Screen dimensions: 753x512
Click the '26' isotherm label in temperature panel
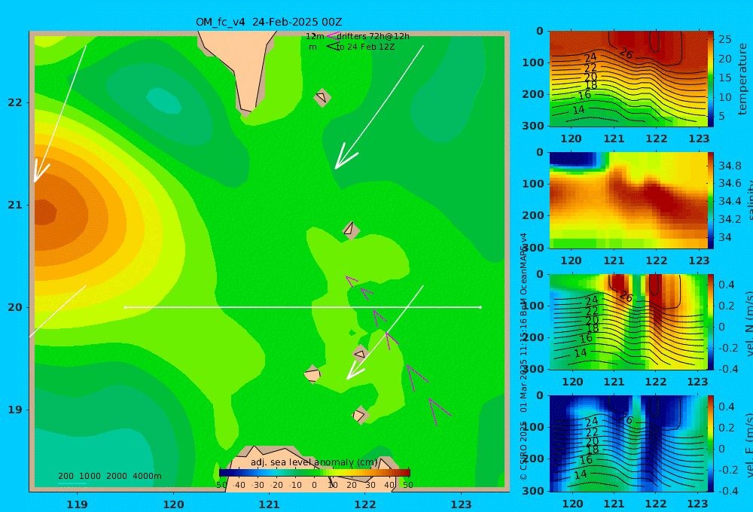[626, 53]
